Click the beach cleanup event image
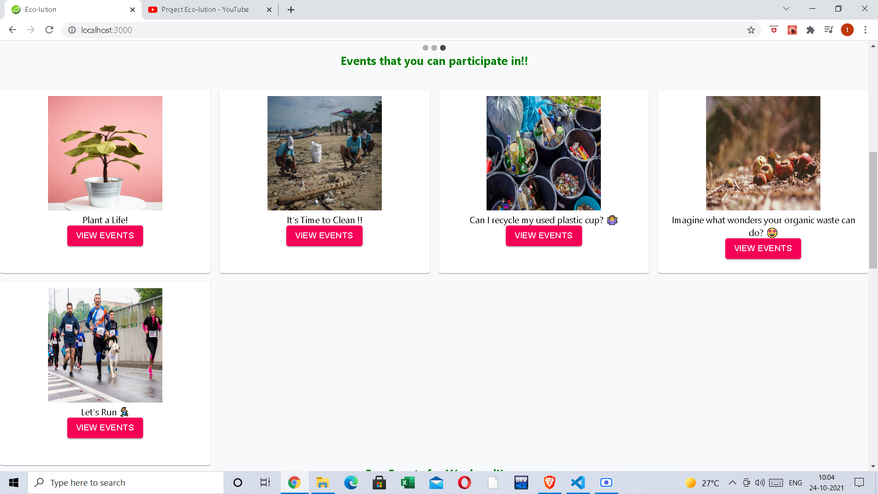The height and width of the screenshot is (494, 878). click(x=324, y=153)
